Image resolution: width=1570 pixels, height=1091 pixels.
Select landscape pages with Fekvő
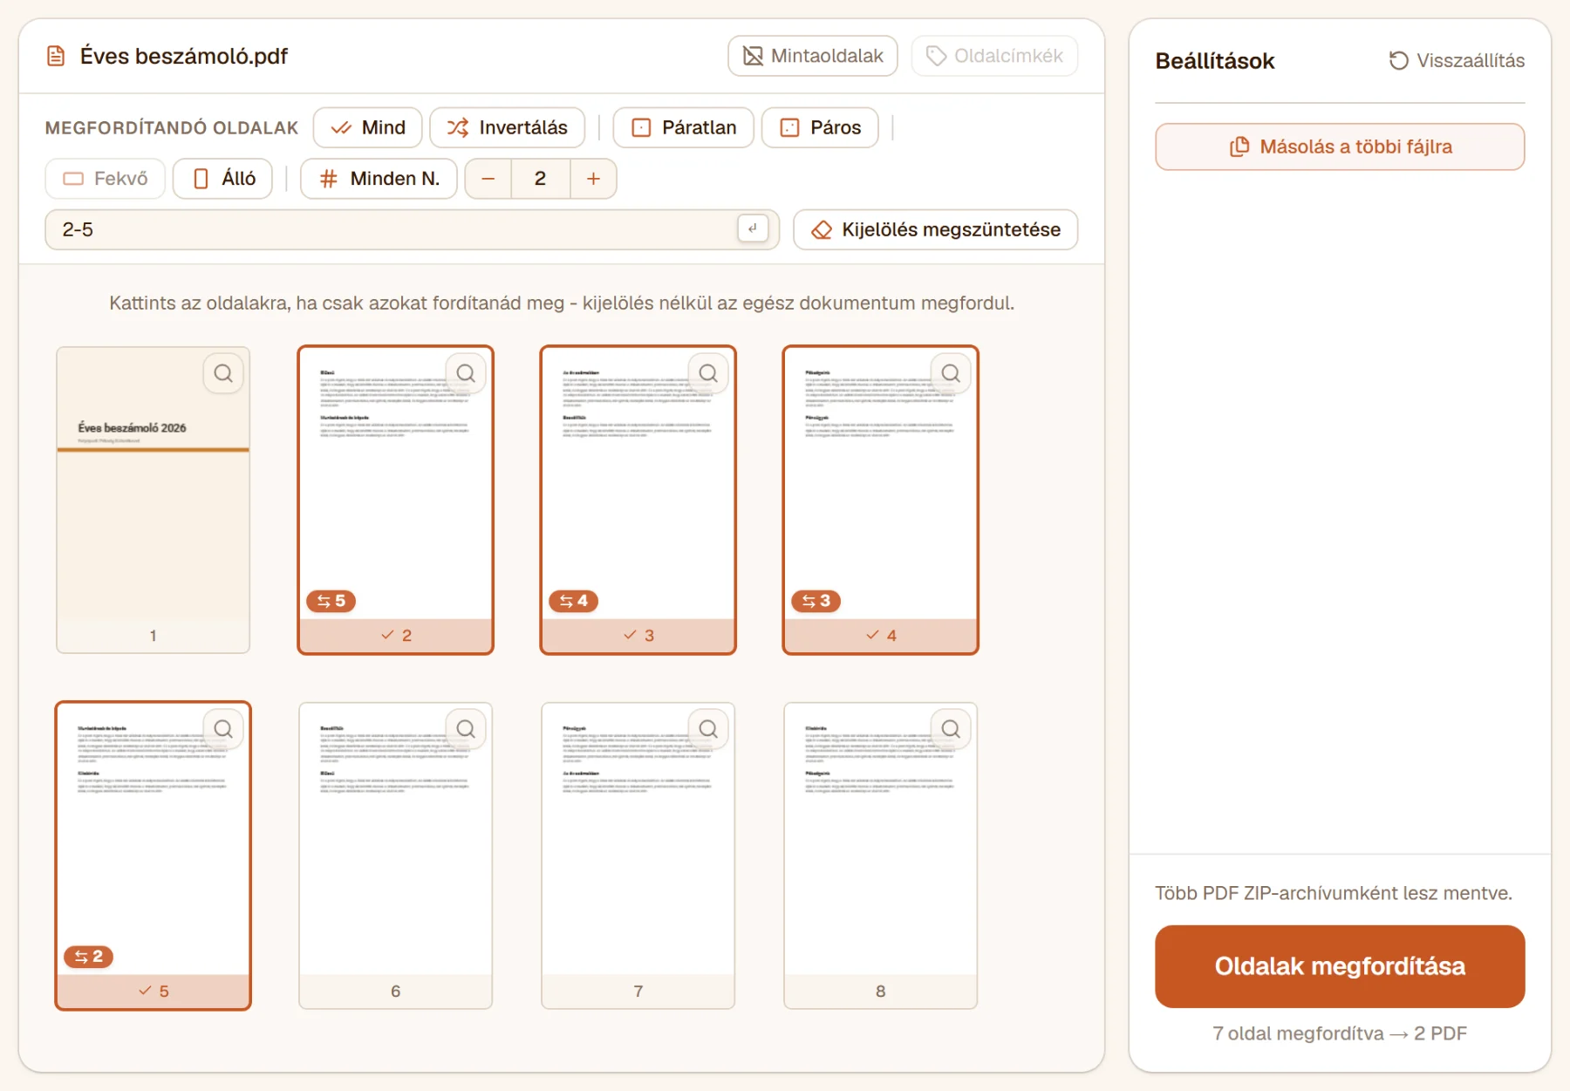point(106,179)
